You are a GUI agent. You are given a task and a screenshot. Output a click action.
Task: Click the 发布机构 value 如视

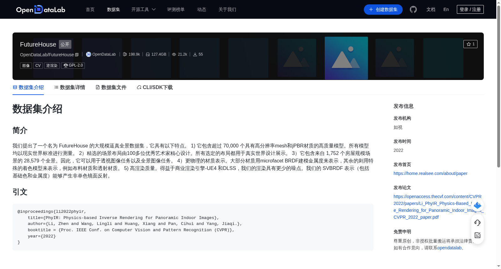(x=398, y=127)
